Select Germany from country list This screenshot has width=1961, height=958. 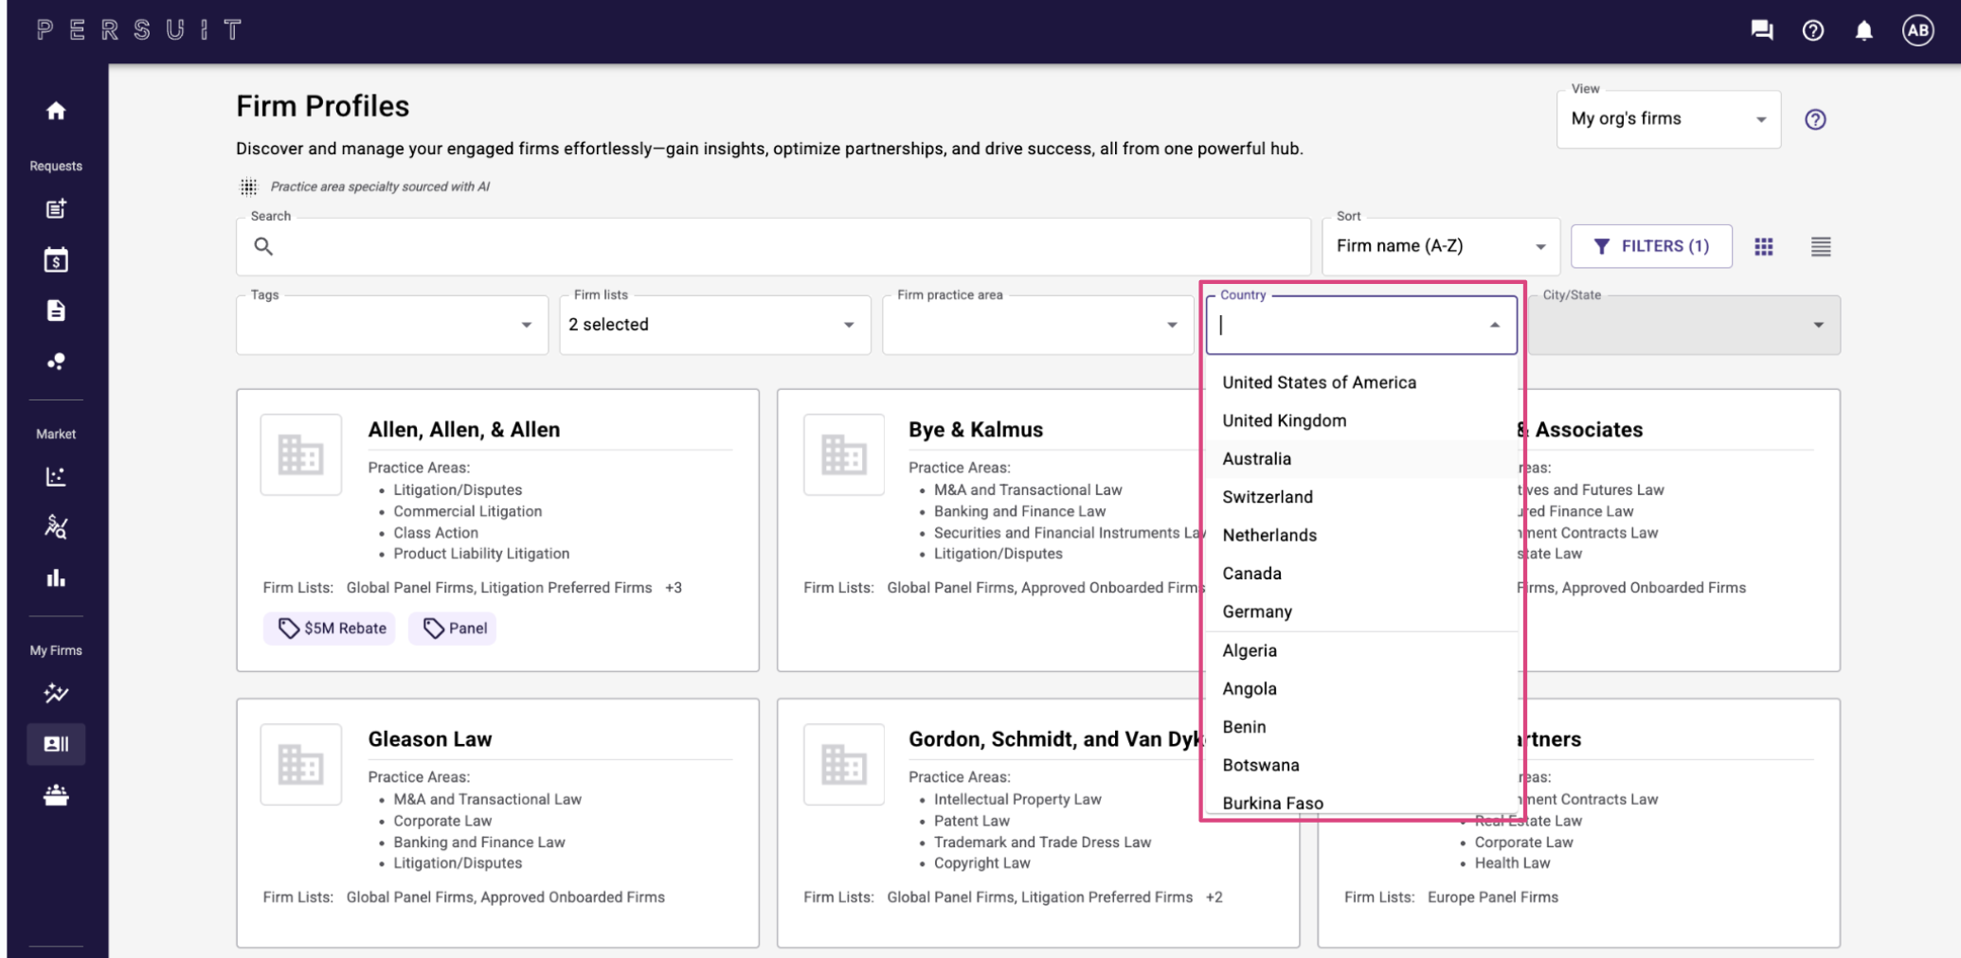point(1361,612)
